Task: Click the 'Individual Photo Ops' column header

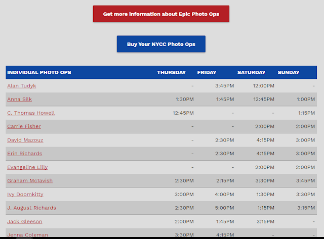Action: pos(39,73)
